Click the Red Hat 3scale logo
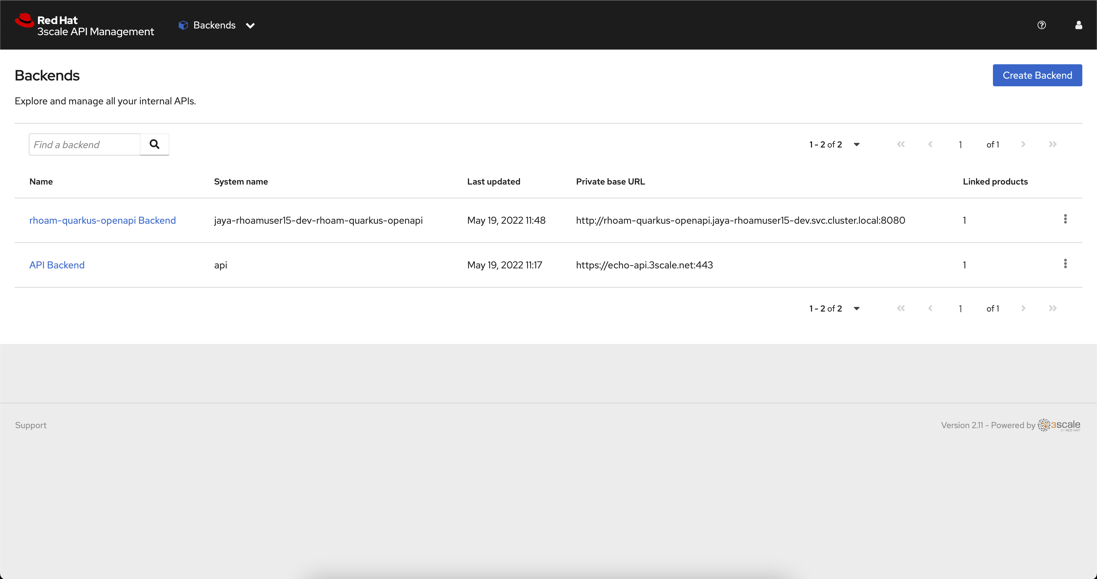The image size is (1097, 579). click(x=84, y=25)
